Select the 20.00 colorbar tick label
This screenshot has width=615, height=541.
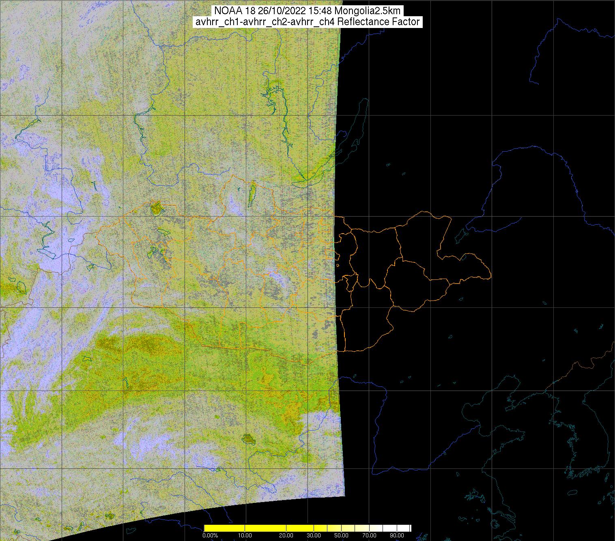286,536
